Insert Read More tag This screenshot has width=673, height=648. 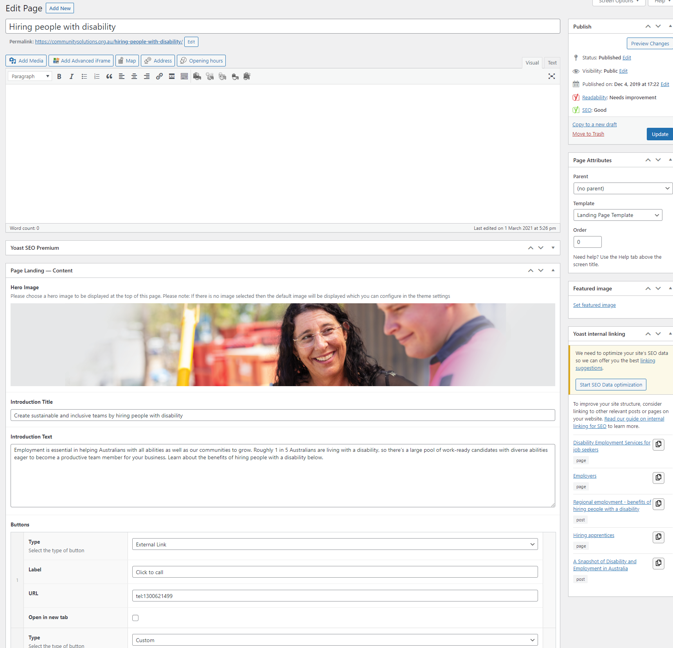tap(172, 76)
